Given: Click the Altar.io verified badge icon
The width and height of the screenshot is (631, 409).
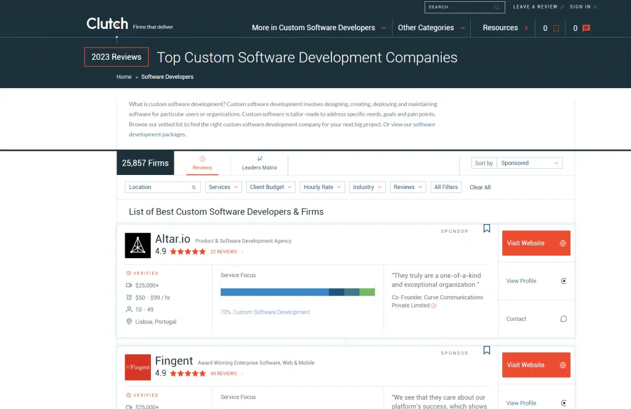Looking at the screenshot, I should click(x=128, y=273).
